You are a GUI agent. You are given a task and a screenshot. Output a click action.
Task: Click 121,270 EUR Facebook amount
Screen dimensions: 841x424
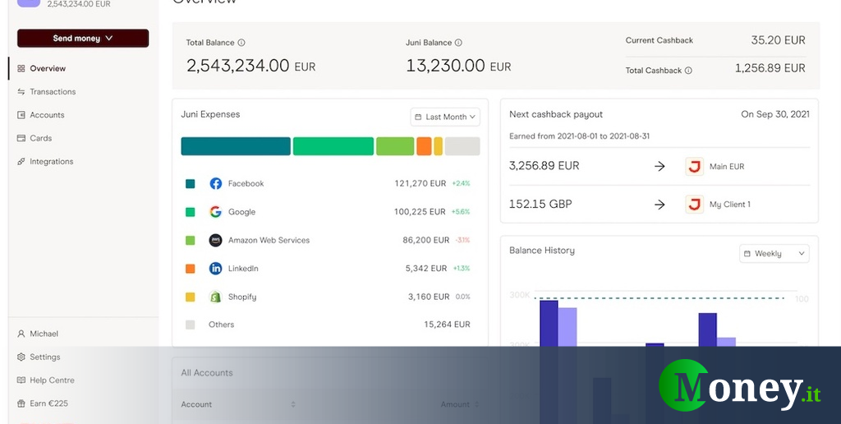click(420, 183)
